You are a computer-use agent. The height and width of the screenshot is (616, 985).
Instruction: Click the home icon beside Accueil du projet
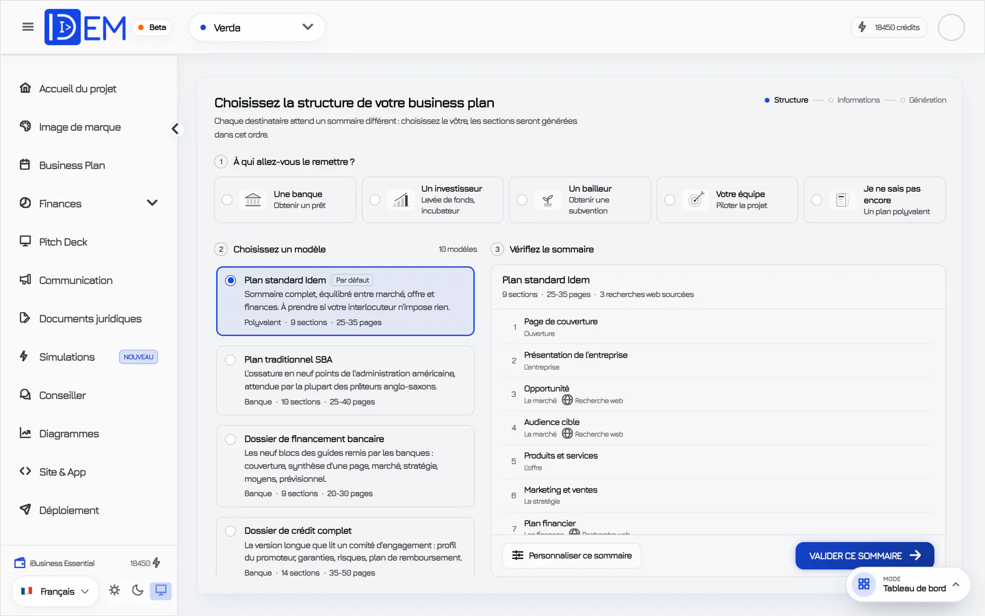25,88
